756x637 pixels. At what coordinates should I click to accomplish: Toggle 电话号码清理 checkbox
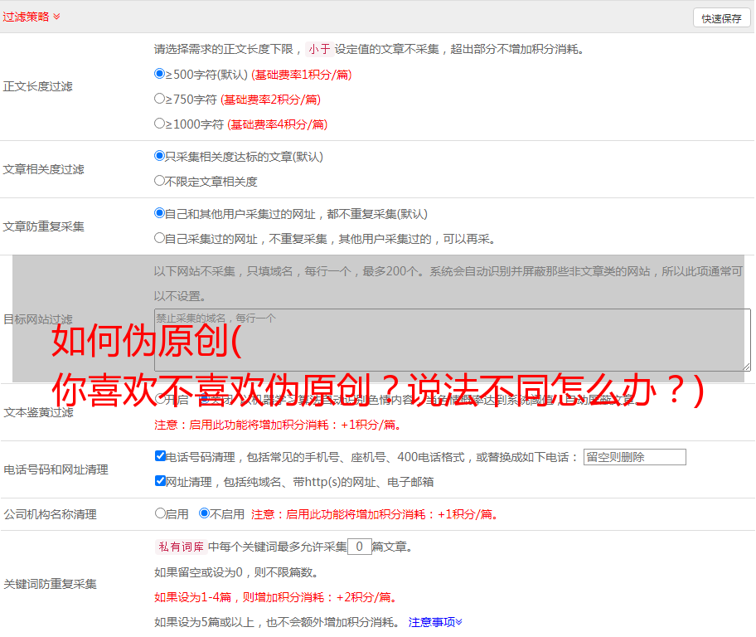point(160,456)
